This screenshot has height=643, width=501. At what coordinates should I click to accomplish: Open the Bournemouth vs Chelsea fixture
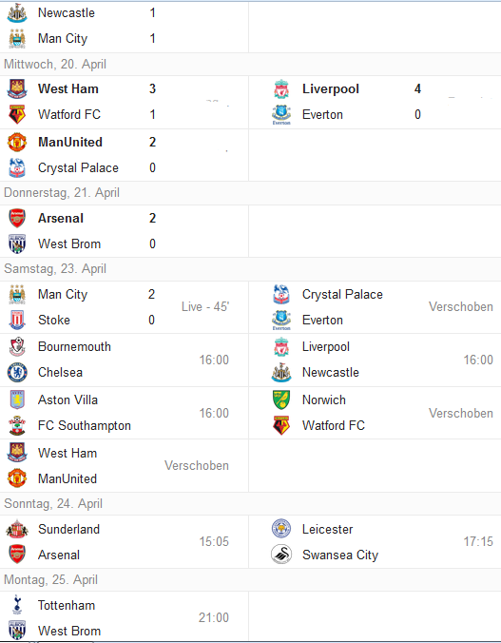coord(124,360)
